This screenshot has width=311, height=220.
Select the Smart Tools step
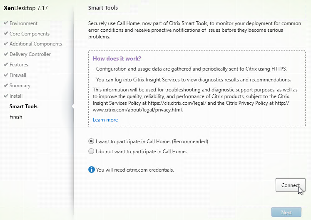(x=23, y=106)
